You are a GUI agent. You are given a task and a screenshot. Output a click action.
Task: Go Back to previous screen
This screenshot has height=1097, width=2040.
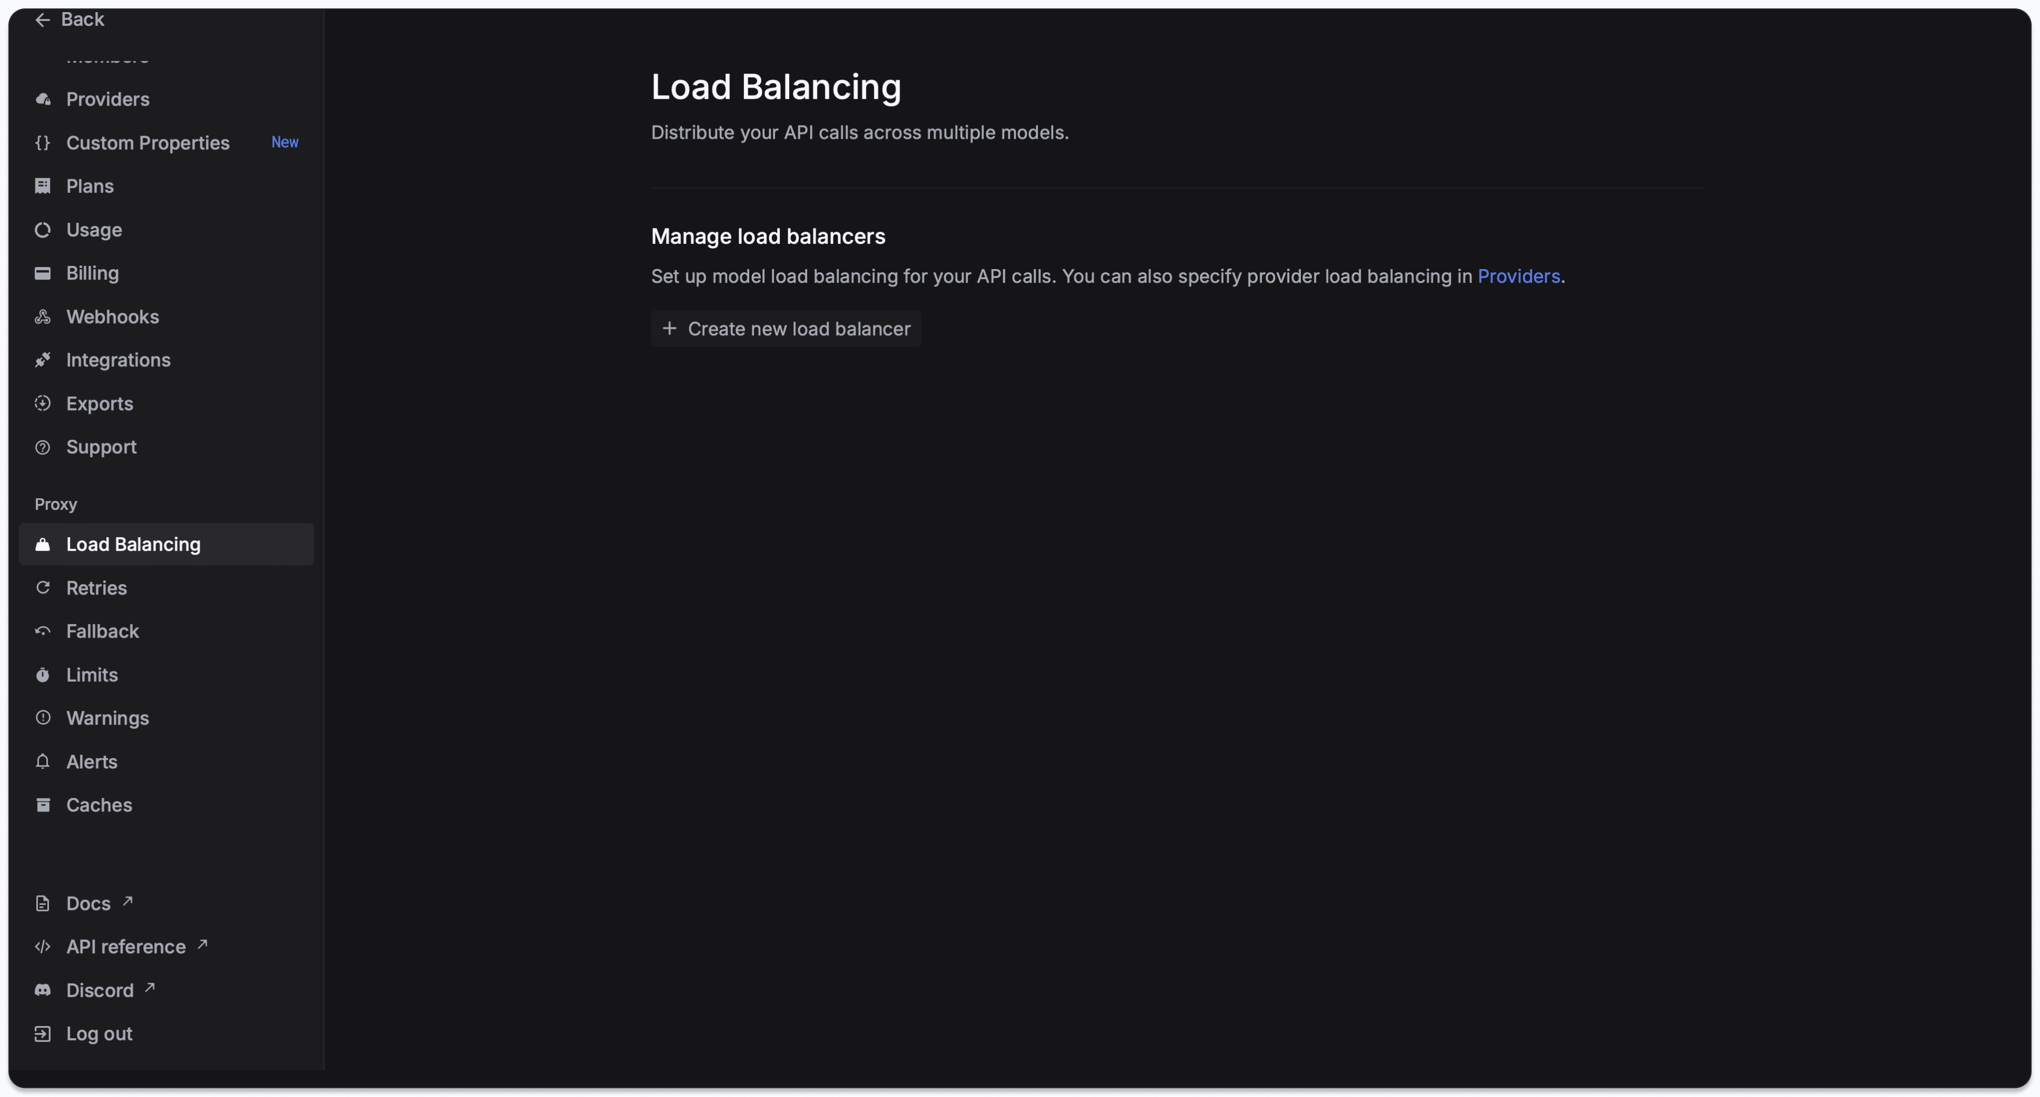pyautogui.click(x=70, y=20)
